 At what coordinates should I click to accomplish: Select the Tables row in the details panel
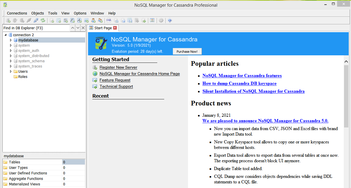pyautogui.click(x=44, y=162)
